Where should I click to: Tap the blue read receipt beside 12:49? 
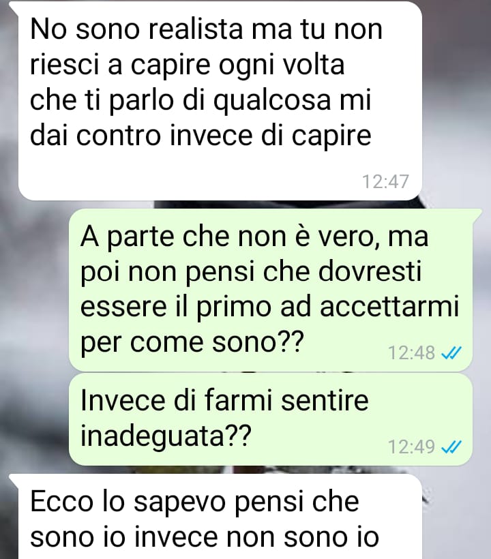click(x=451, y=447)
